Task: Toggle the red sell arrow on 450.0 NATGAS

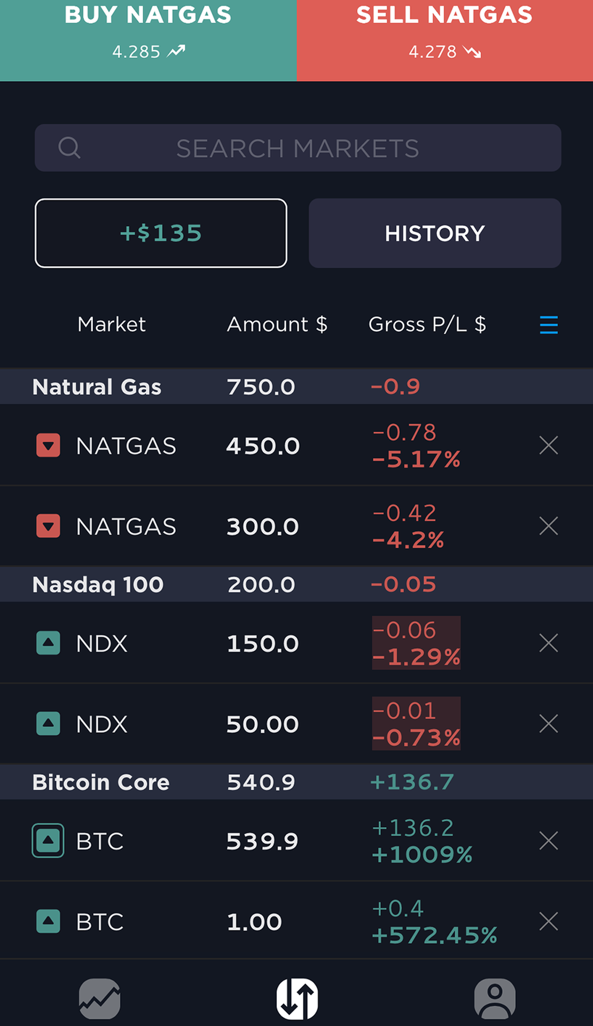Action: click(x=48, y=445)
